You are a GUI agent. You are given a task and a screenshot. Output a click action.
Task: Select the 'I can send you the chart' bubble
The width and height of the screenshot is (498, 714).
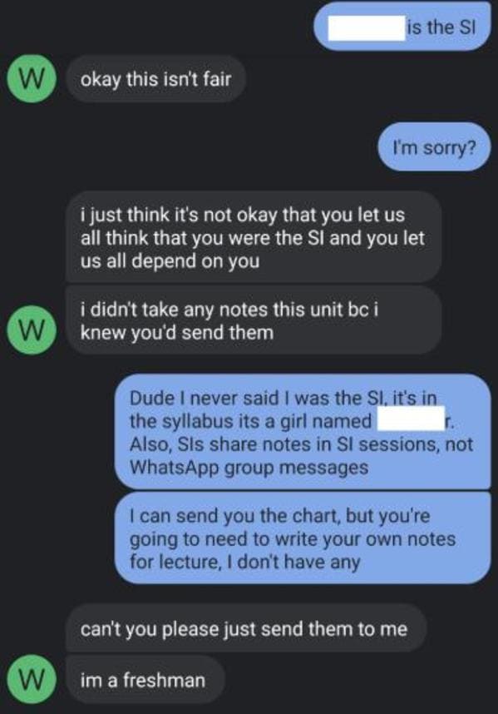click(x=303, y=538)
